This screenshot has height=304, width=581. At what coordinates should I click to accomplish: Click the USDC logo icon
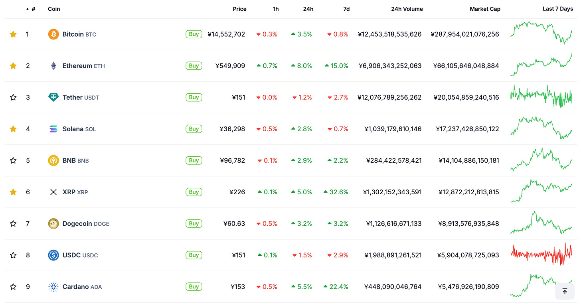tap(53, 255)
